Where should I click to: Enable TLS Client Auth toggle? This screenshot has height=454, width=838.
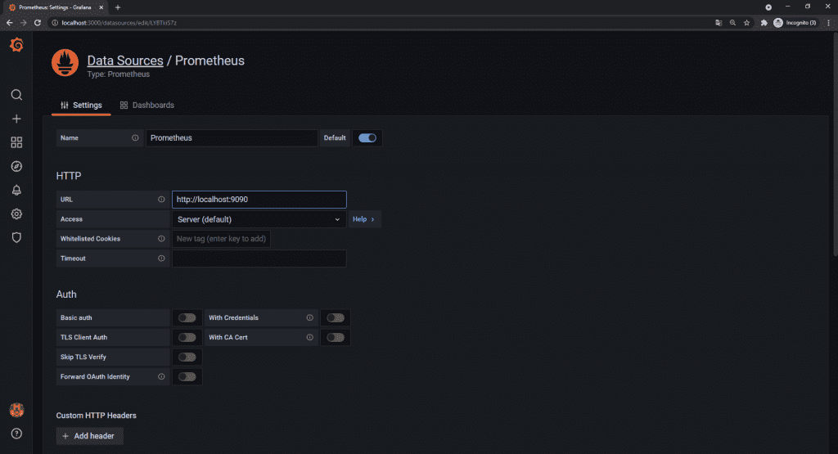(x=187, y=338)
